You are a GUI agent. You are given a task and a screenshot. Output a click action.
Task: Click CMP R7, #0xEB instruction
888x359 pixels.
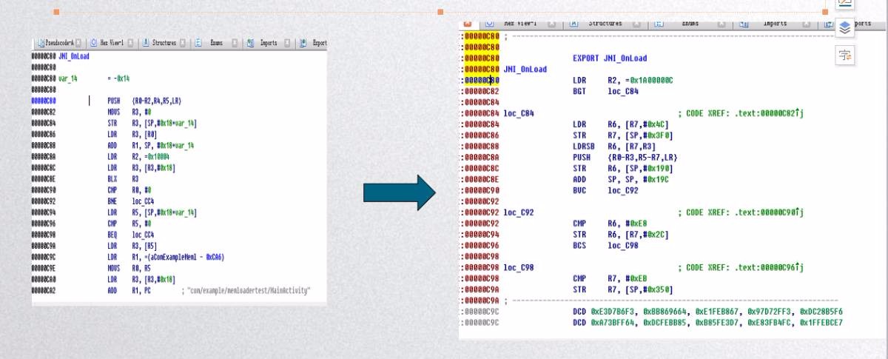point(608,278)
